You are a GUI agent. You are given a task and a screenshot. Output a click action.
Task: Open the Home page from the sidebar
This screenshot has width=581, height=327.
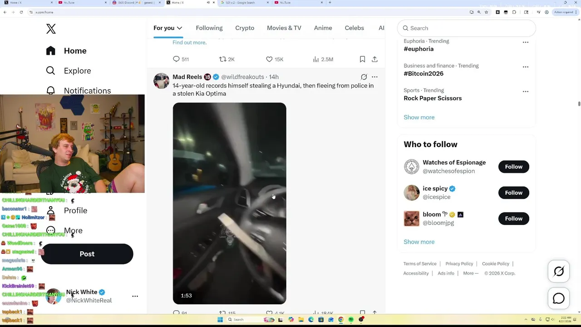tap(66, 51)
